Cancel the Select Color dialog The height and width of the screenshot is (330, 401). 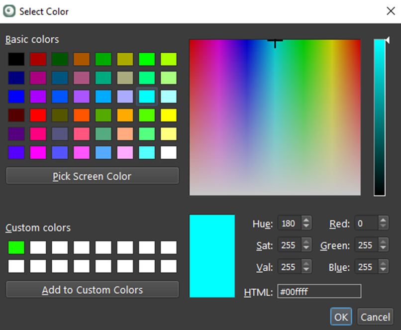[x=375, y=317]
